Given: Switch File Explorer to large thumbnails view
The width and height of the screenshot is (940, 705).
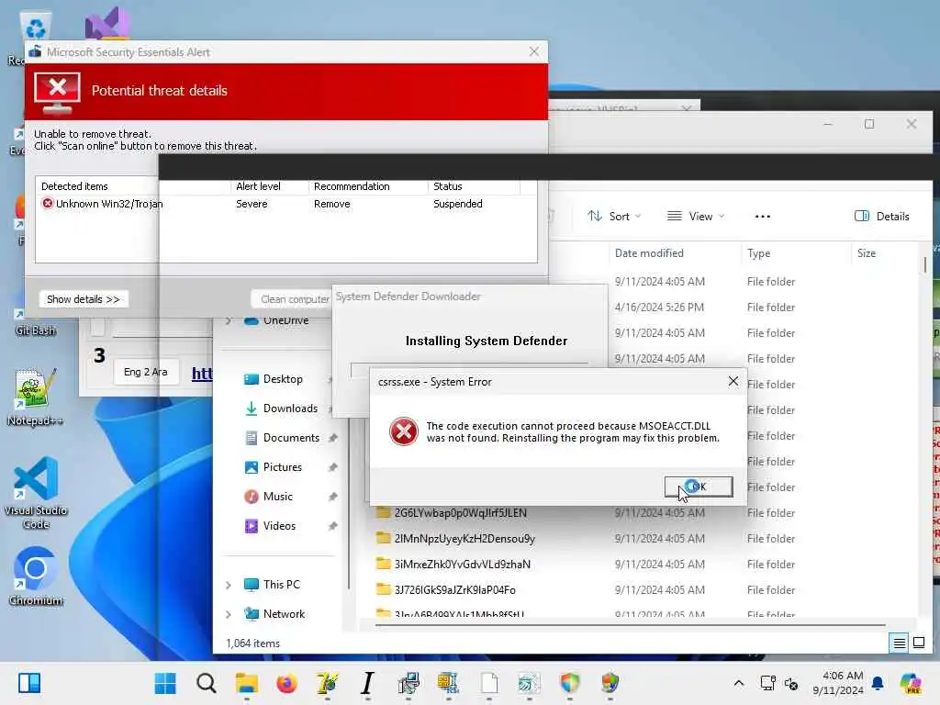Looking at the screenshot, I should point(918,643).
